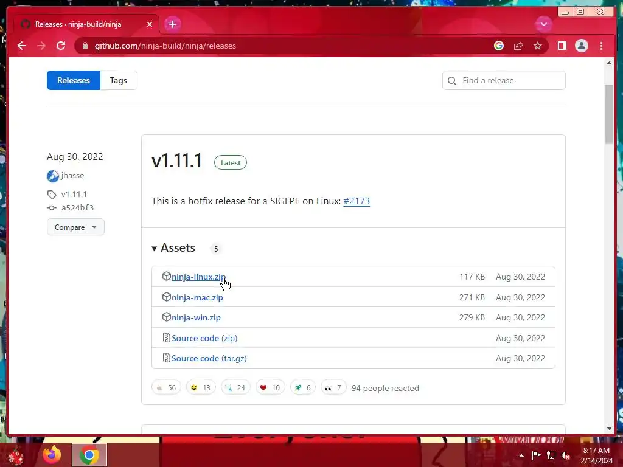
Task: Click the heart reaction with 10
Action: tap(270, 387)
